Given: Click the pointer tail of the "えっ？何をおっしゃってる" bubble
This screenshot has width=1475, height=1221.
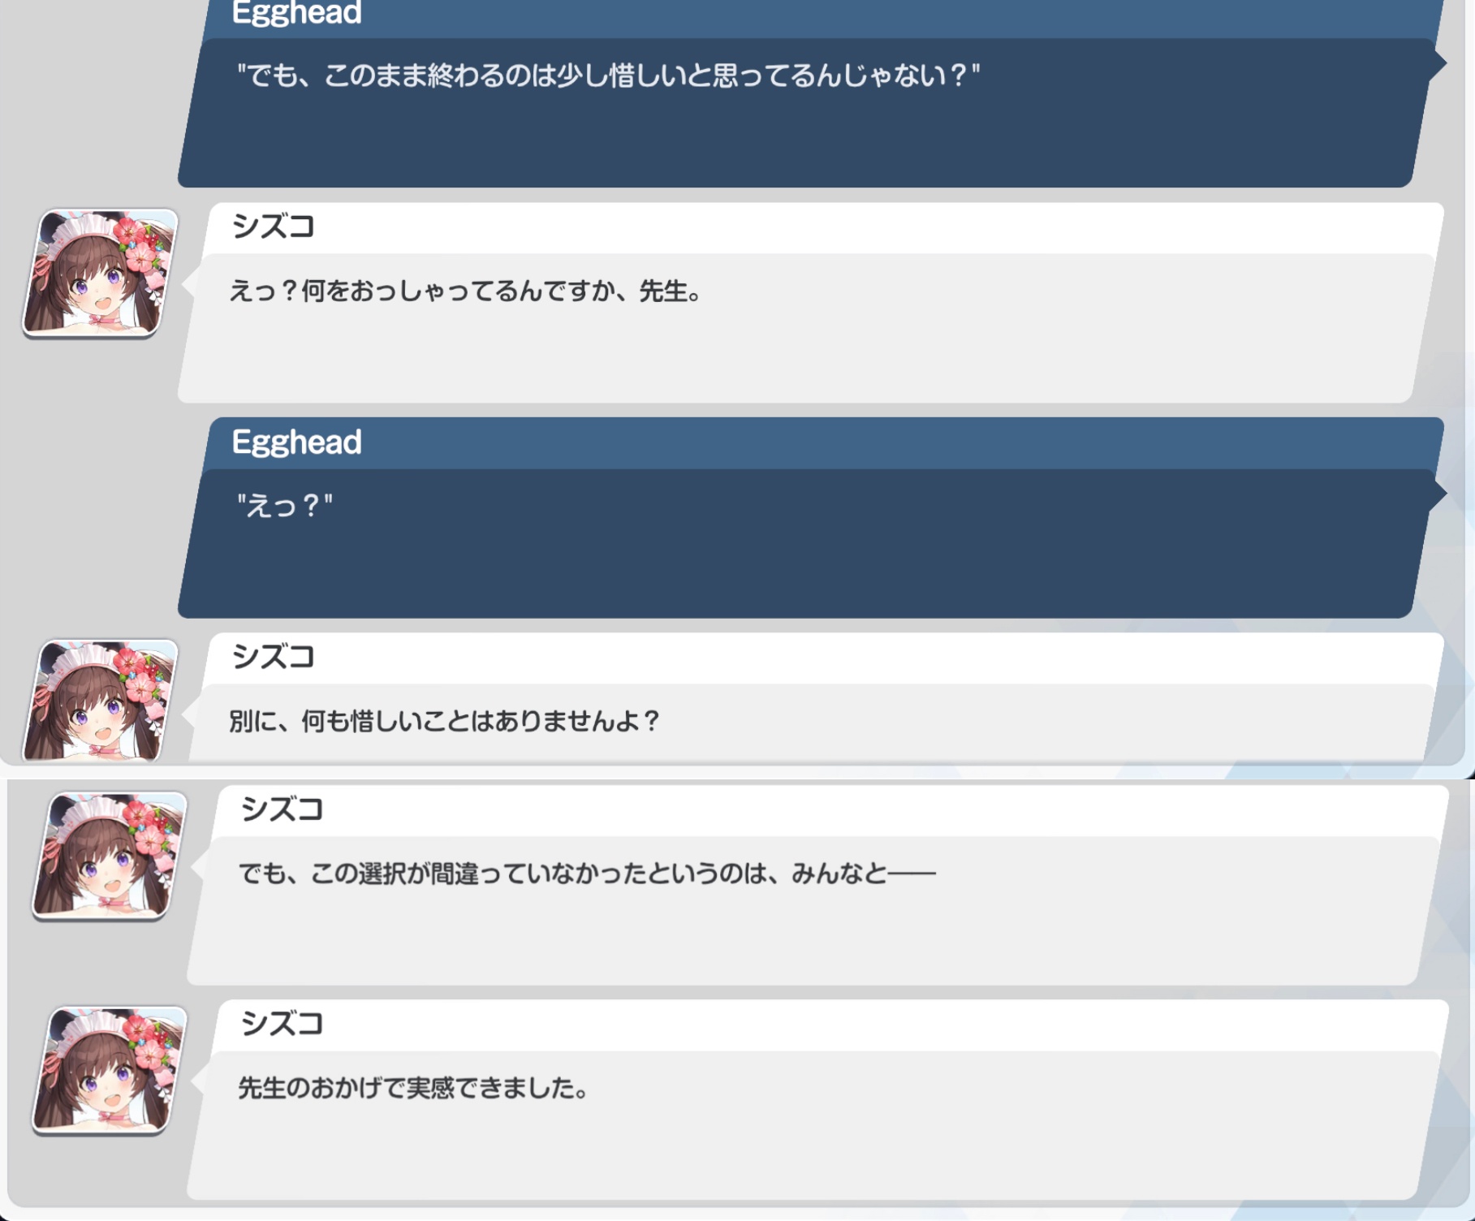Looking at the screenshot, I should click(189, 284).
